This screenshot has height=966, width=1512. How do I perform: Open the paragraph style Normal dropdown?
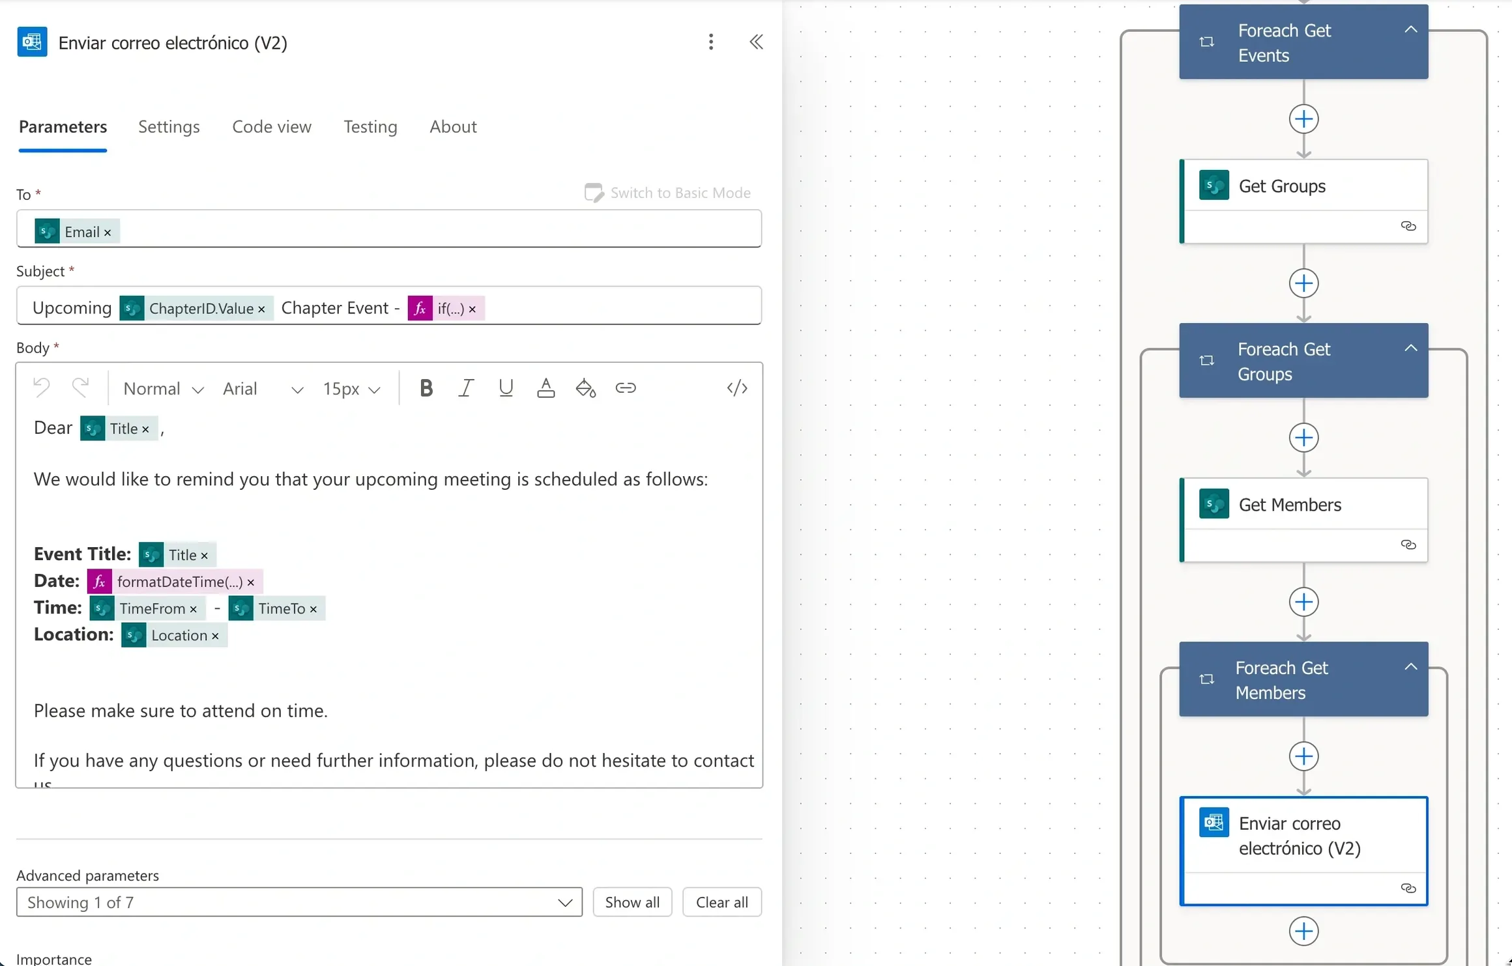[x=163, y=389]
